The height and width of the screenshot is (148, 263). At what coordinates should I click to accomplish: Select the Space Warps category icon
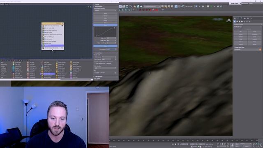247,21
